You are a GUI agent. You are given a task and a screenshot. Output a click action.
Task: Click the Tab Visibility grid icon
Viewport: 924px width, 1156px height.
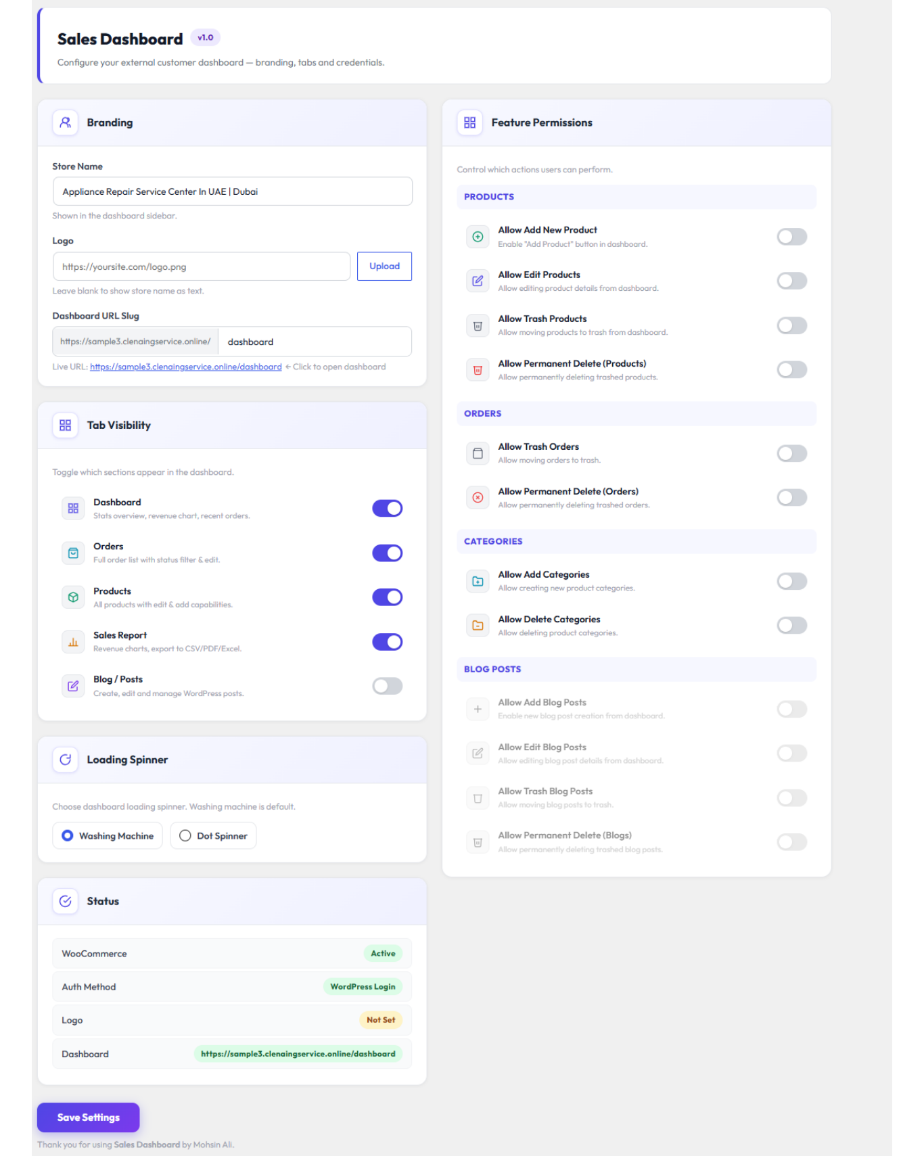[x=65, y=425]
